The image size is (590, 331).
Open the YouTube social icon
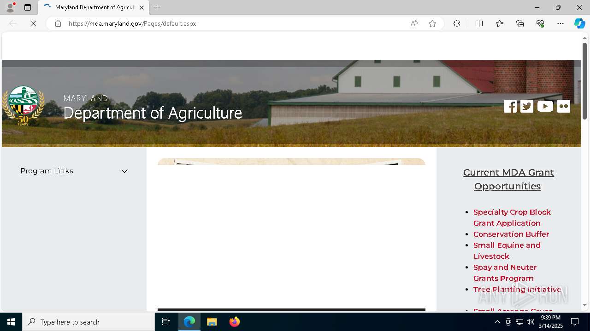point(545,106)
